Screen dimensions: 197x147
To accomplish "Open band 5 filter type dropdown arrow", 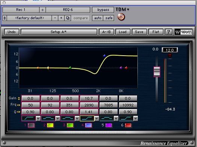I will tap(116, 118).
